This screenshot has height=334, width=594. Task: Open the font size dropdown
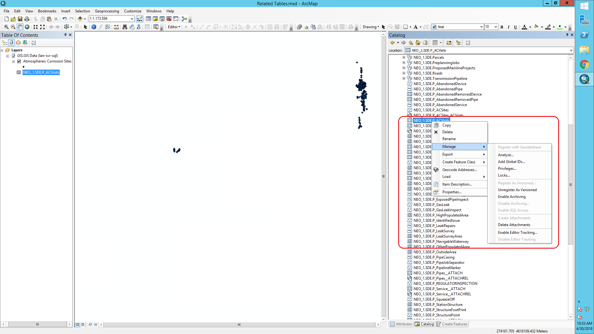pos(496,27)
